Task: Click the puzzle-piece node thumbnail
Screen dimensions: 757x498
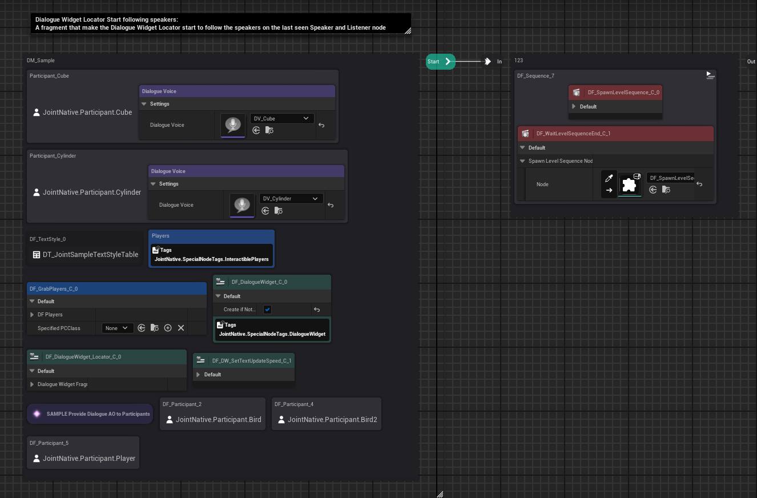Action: pyautogui.click(x=630, y=185)
